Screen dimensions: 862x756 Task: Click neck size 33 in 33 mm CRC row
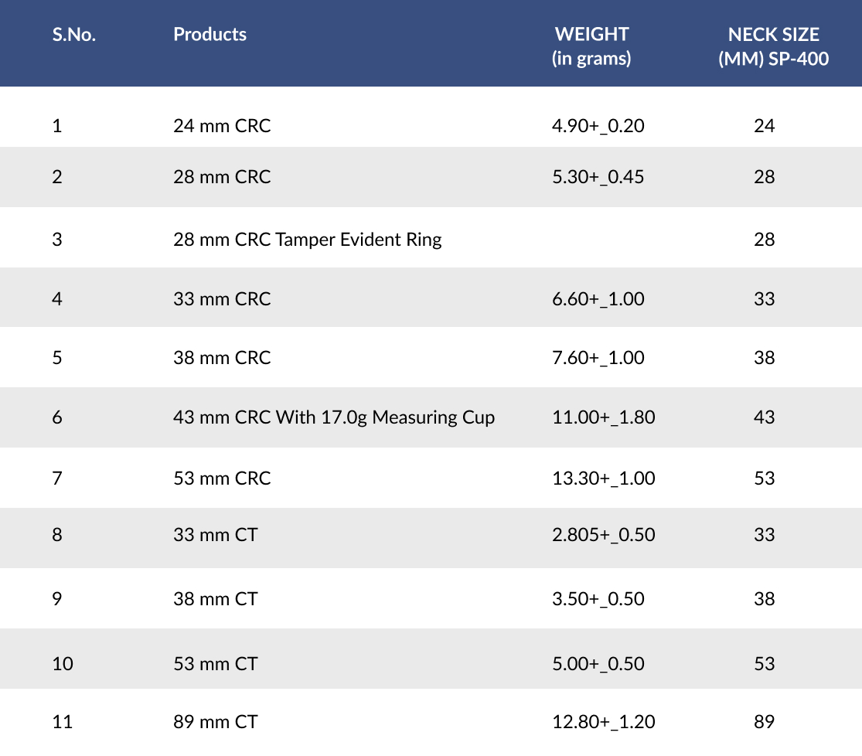[x=764, y=299]
